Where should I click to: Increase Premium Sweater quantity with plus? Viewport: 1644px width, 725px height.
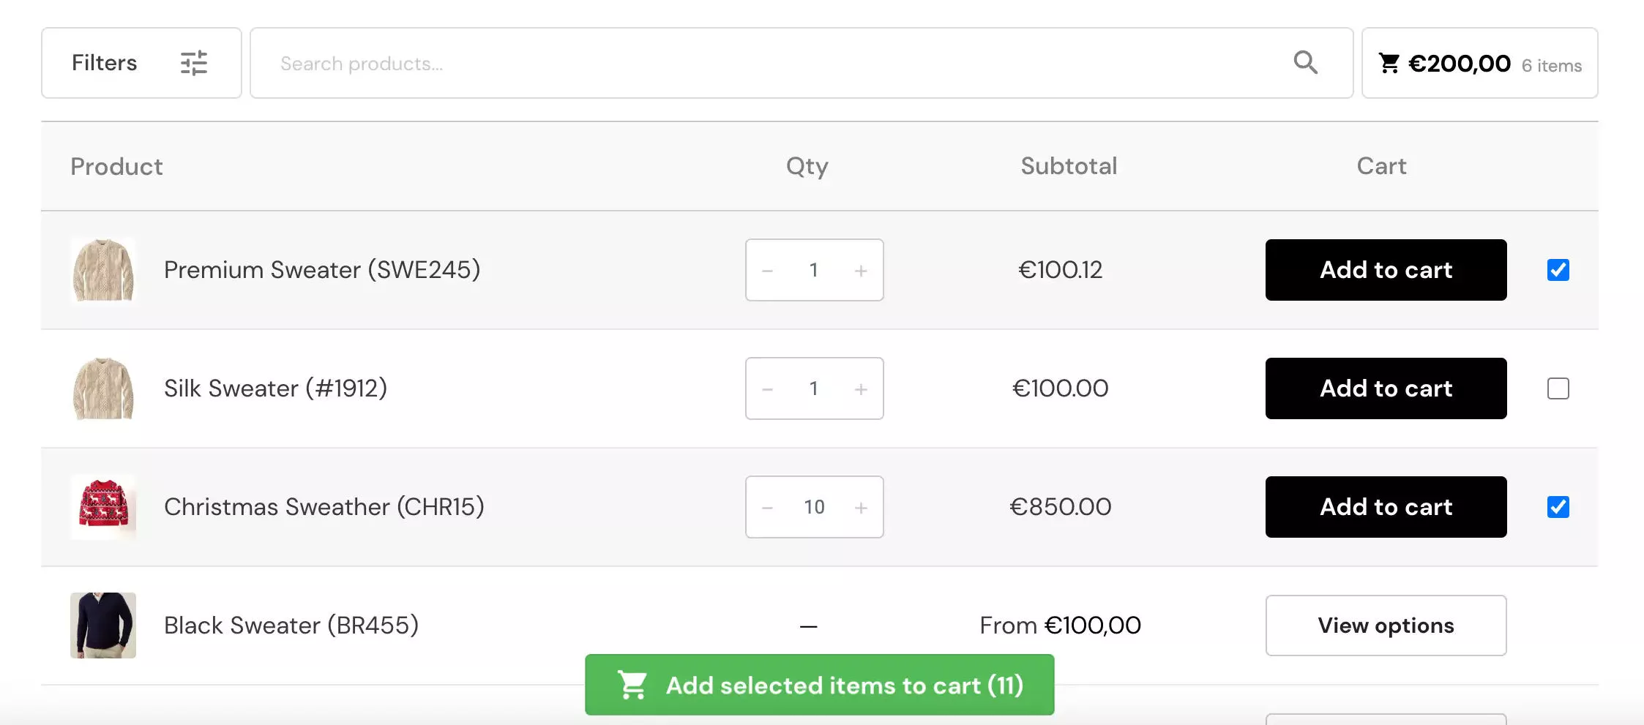(861, 271)
